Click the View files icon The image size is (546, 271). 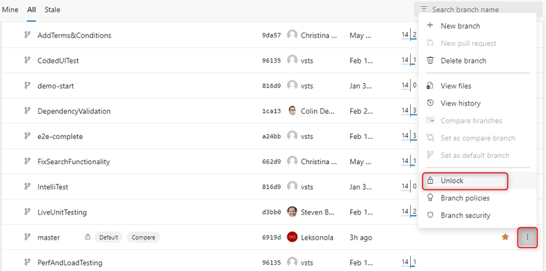(x=430, y=86)
